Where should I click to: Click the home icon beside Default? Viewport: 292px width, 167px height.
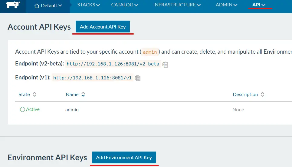(x=37, y=6)
